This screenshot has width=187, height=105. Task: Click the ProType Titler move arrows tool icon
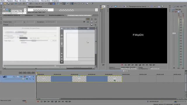62,35
